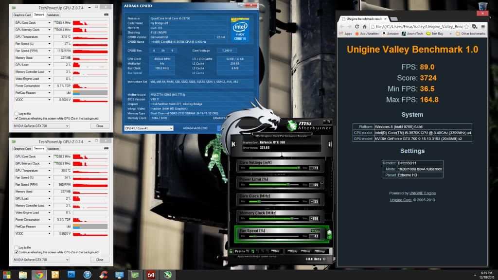
Task: Open the CPU #1 / Core #1 dropdown in AIDA64
Action: pos(149,128)
